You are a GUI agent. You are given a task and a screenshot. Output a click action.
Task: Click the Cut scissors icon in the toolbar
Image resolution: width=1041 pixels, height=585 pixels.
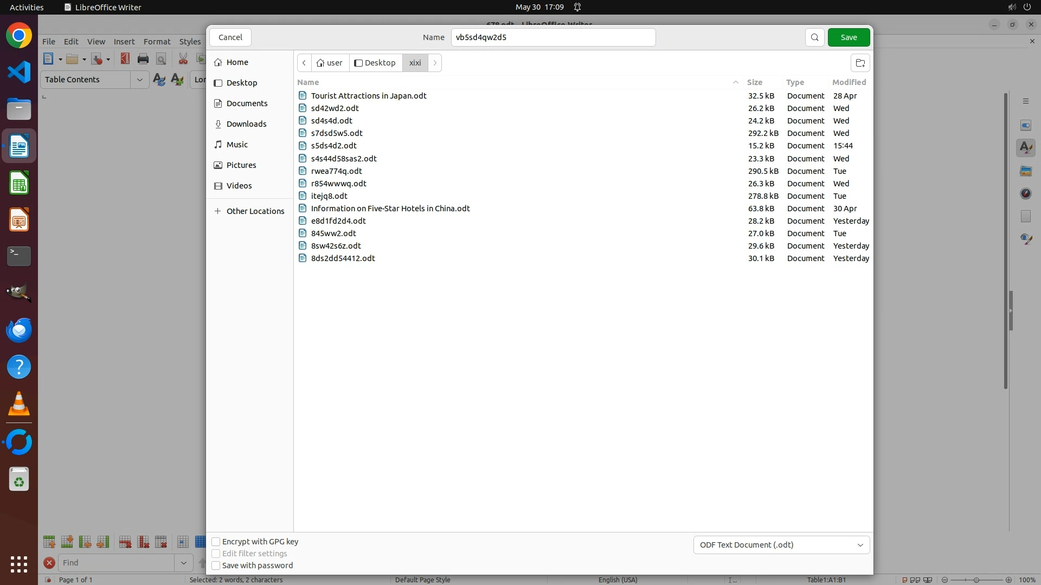click(183, 59)
